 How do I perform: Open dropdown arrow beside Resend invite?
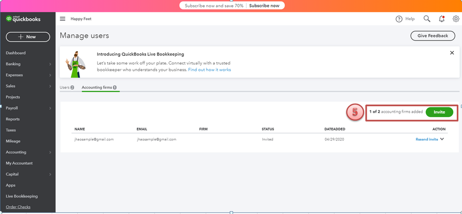pos(442,139)
